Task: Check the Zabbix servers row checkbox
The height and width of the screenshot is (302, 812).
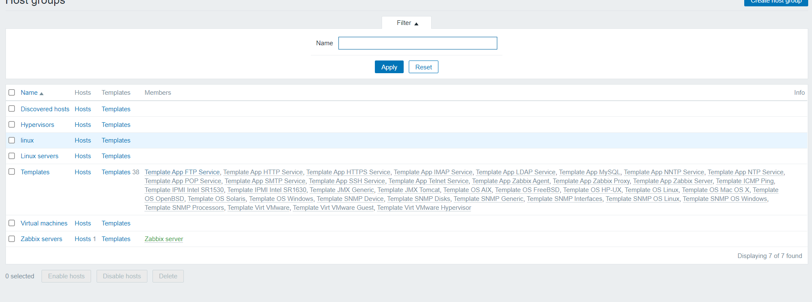Action: pyautogui.click(x=12, y=239)
